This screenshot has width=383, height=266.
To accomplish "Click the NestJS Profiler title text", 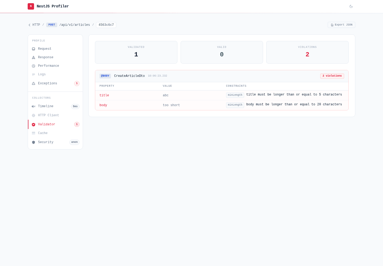I will [x=53, y=6].
